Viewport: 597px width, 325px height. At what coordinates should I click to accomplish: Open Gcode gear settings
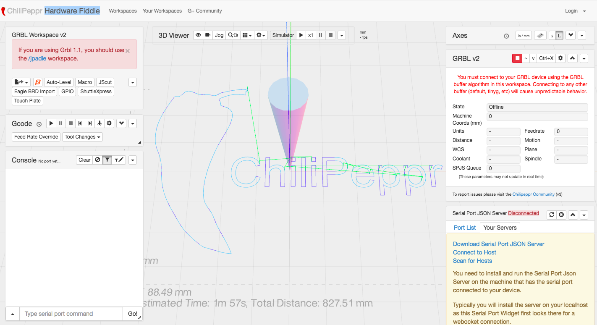(x=109, y=123)
